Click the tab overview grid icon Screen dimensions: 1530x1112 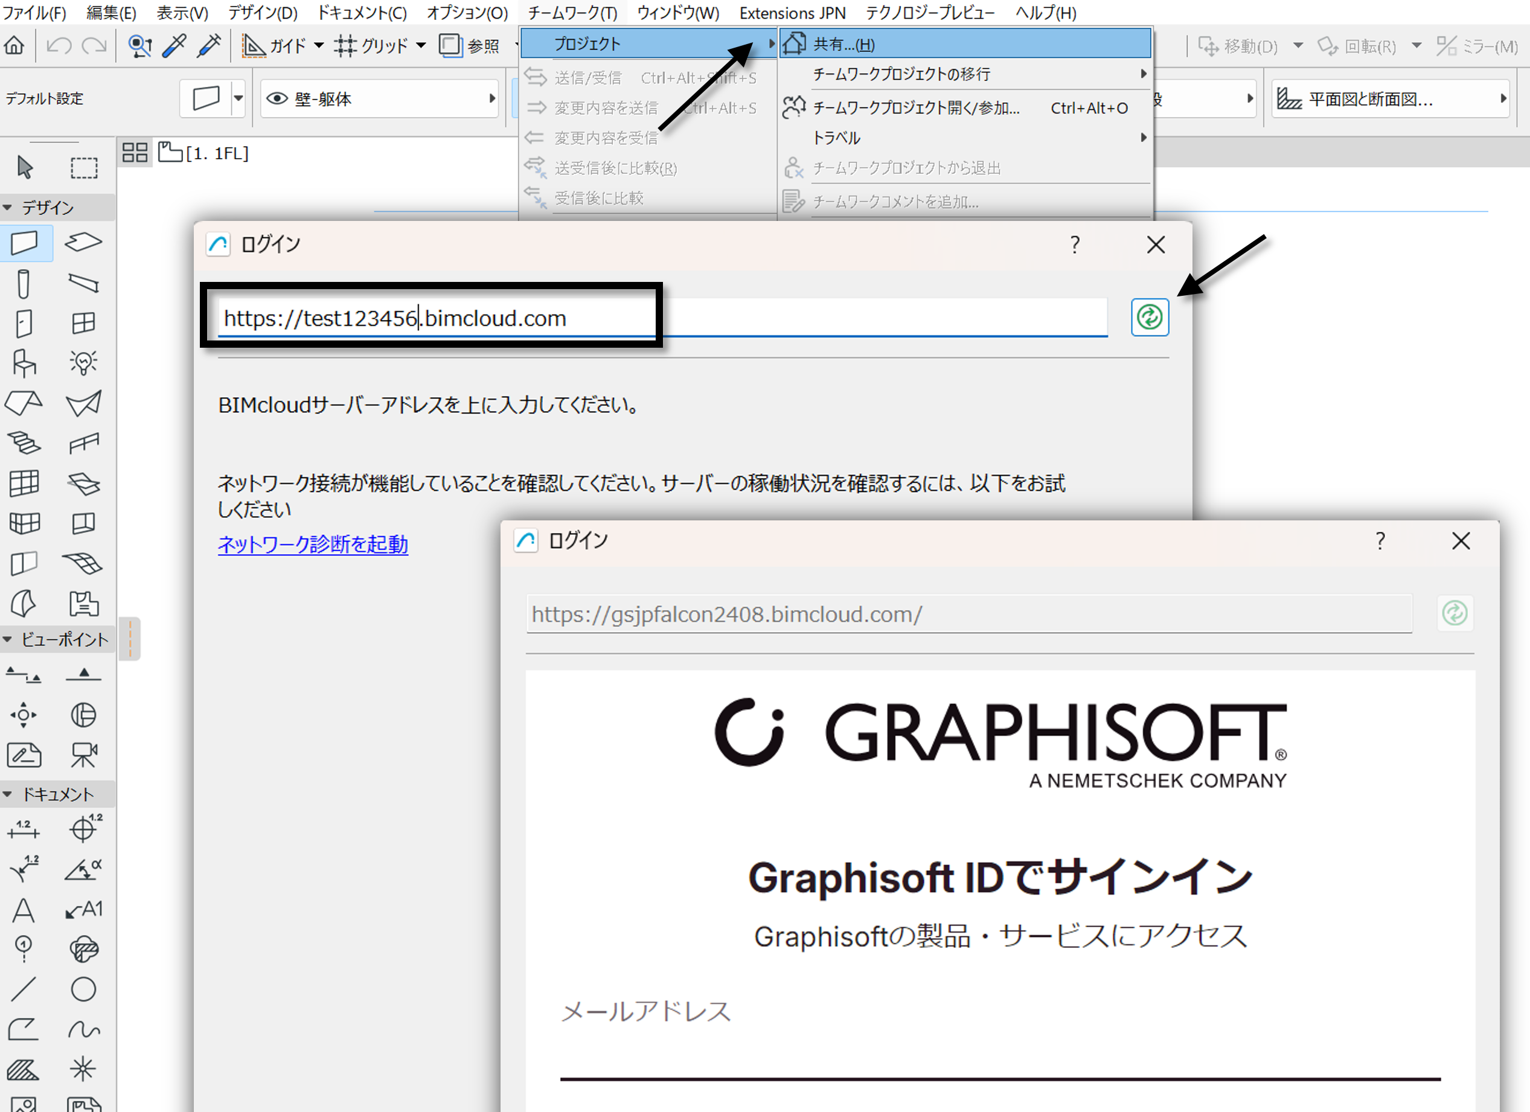pyautogui.click(x=135, y=153)
